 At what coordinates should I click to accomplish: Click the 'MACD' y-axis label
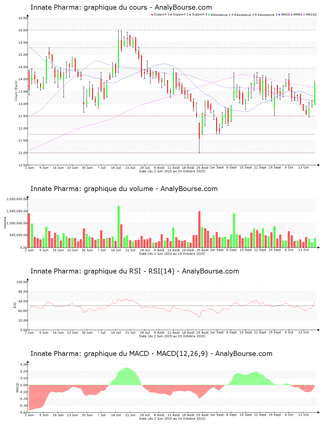coord(17,388)
